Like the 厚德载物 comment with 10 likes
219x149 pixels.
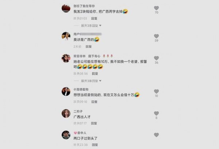pos(156,91)
